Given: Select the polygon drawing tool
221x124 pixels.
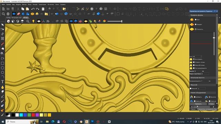Looking at the screenshot, I should (x=2, y=72).
